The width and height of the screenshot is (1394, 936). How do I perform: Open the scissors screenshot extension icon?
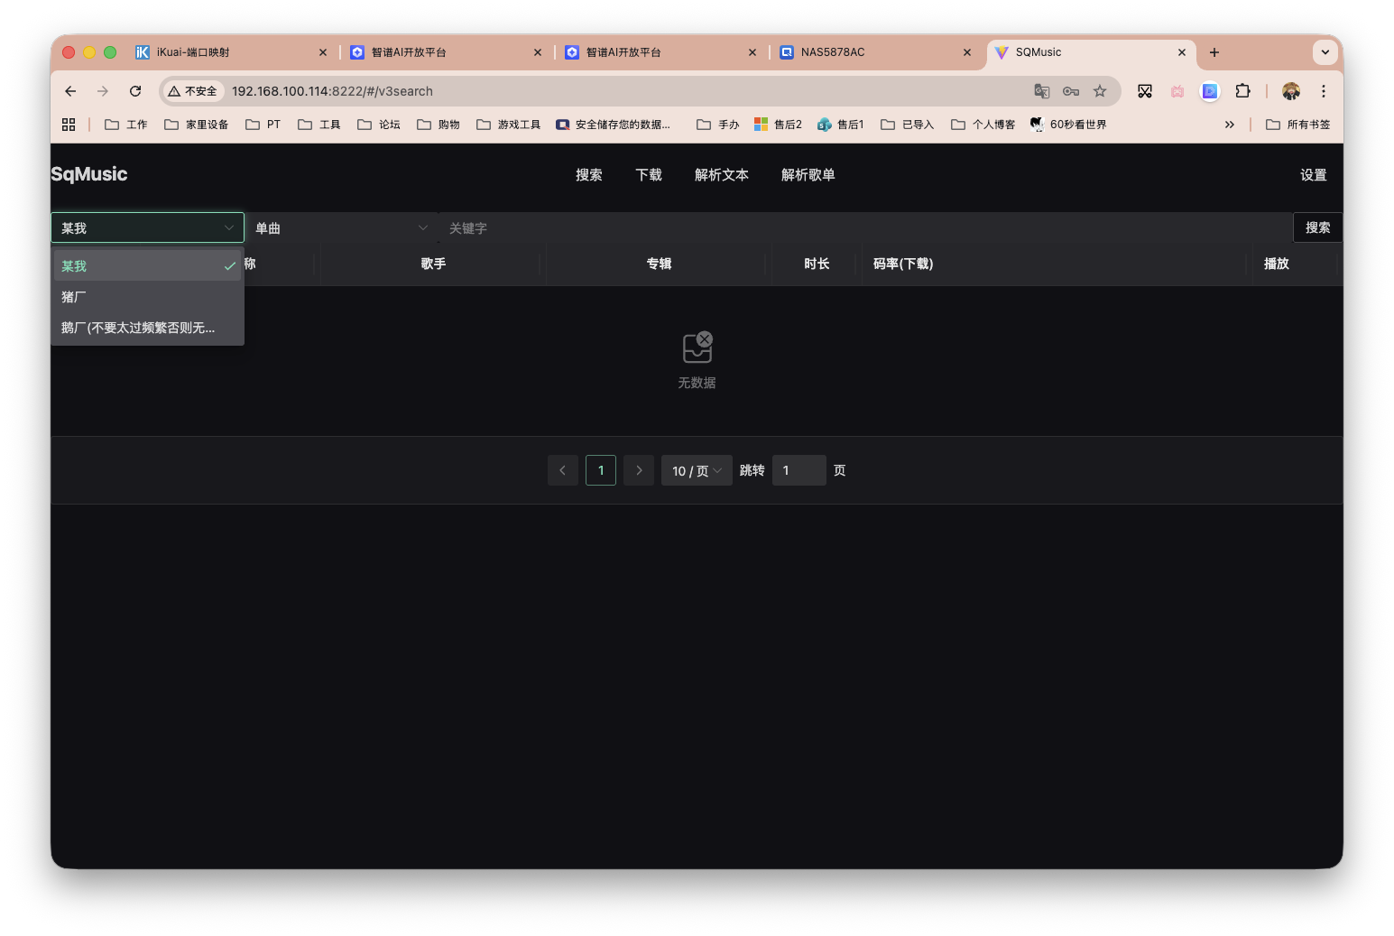point(1145,90)
